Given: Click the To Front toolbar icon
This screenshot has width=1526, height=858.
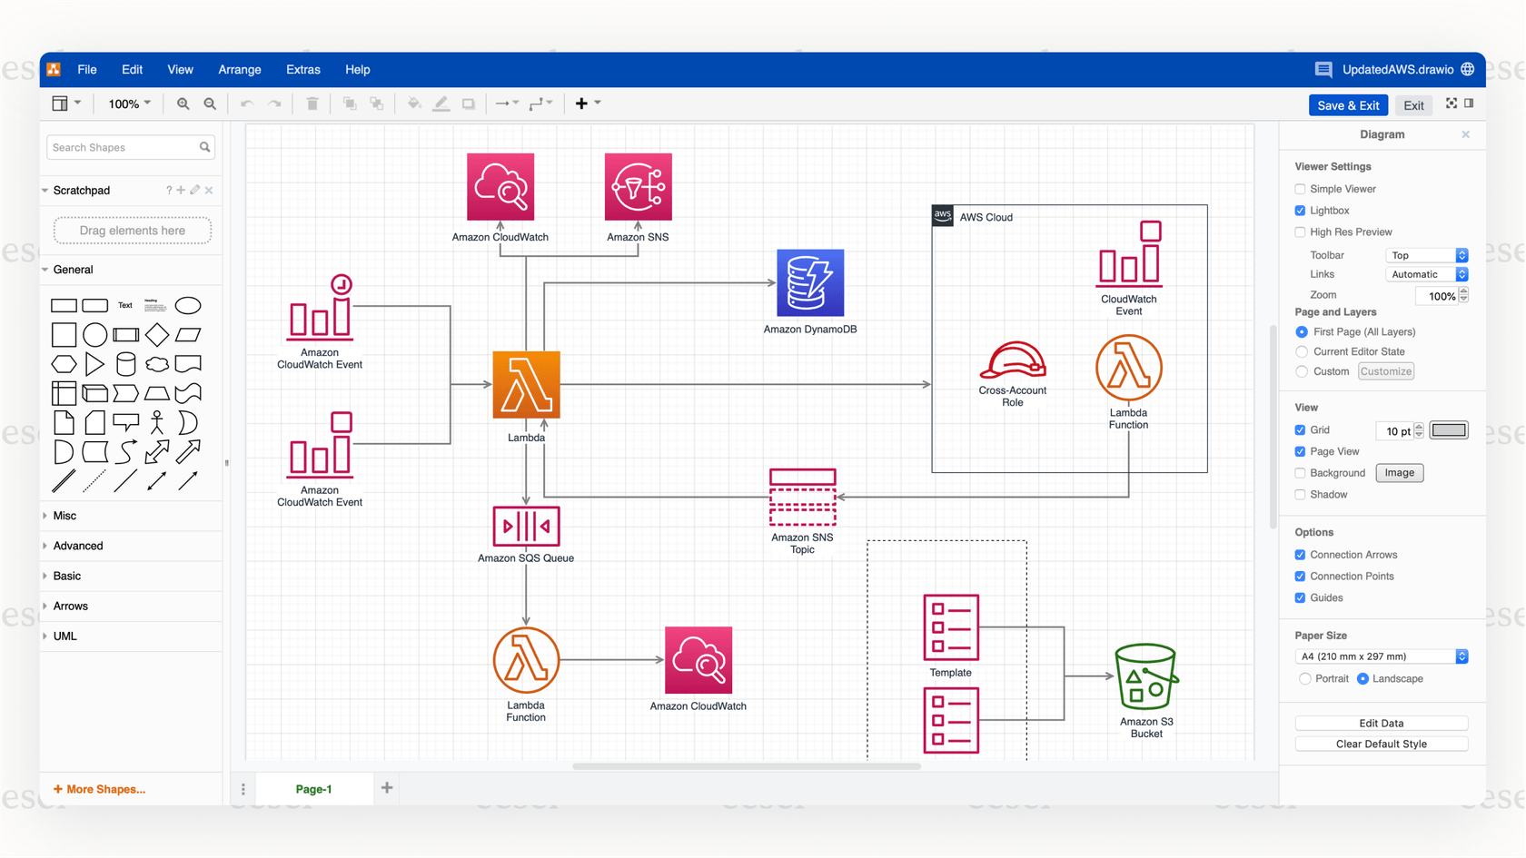Looking at the screenshot, I should (350, 104).
